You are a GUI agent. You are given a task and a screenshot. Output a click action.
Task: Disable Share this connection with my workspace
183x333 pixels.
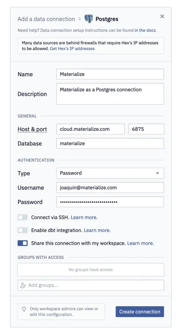click(22, 243)
